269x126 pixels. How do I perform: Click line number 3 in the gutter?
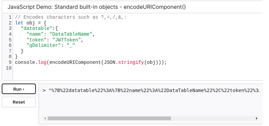coord(10,29)
